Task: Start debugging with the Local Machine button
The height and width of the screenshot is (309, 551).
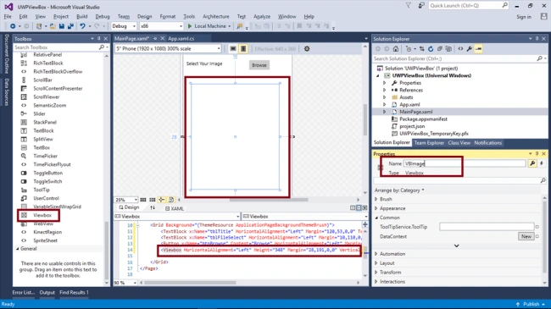Action: tap(209, 26)
